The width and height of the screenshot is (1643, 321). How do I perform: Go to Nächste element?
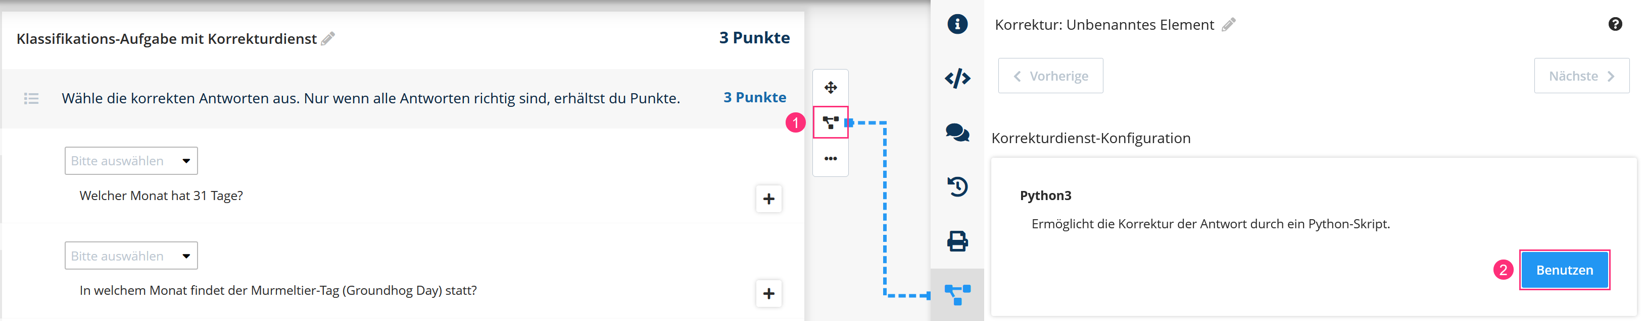coord(1581,76)
